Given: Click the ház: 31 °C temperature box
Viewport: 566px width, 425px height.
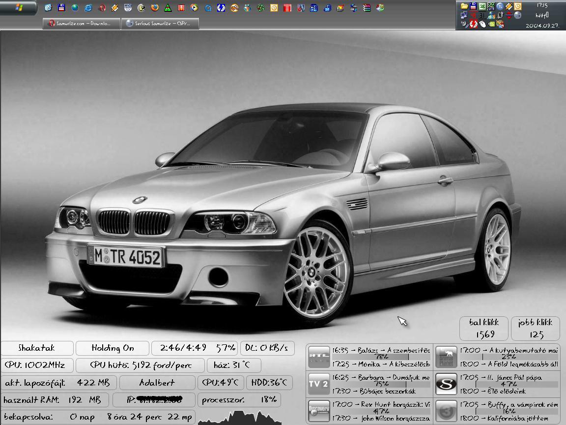Looking at the screenshot, I should (x=234, y=365).
